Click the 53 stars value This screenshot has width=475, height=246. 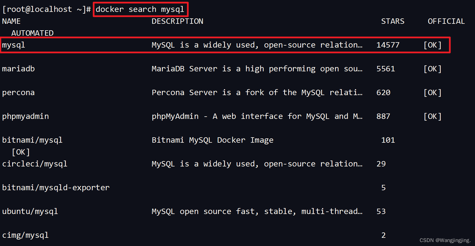[381, 211]
